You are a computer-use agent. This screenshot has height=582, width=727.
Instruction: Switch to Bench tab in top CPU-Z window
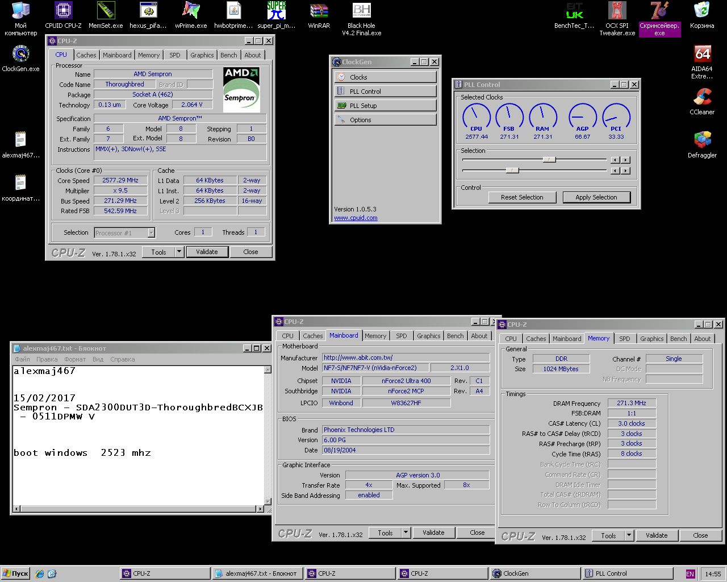point(229,55)
